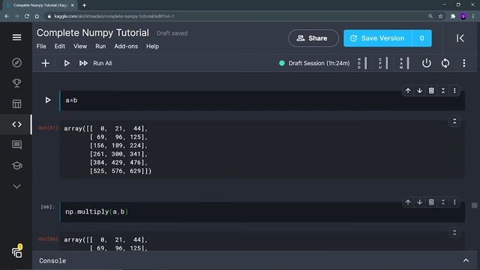Click the Console panel label
The width and height of the screenshot is (480, 270).
point(52,261)
